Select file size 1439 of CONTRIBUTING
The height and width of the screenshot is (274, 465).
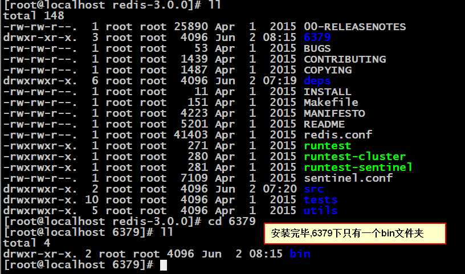(194, 59)
